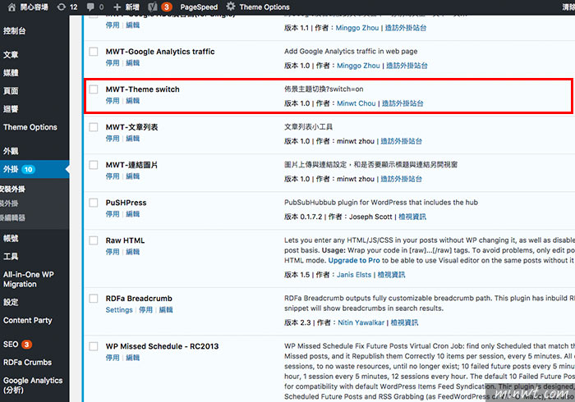This screenshot has width=575, height=402.
Task: Click 編輯 under WP Missed Schedule
Action: (133, 358)
